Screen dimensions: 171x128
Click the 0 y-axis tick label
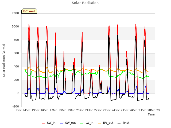[18, 93]
